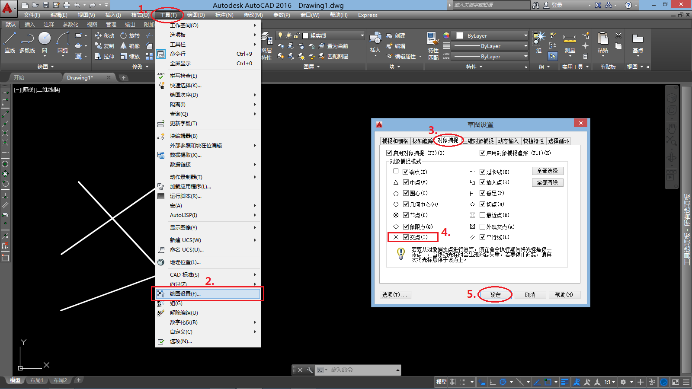Image resolution: width=692 pixels, height=389 pixels.
Task: Expand the 图层 ribbon panel
Action: (312, 67)
